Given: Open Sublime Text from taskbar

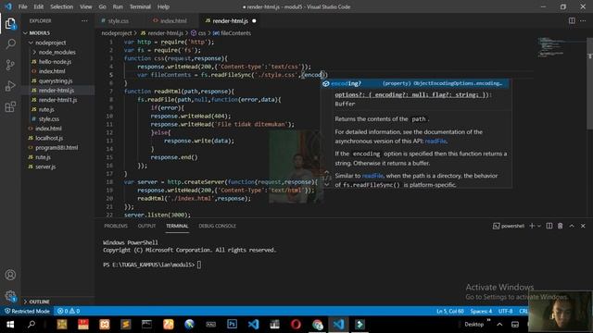Looking at the screenshot, I should coord(126,325).
